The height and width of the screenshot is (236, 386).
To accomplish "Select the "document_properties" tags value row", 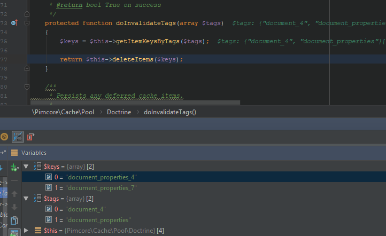I will point(204,220).
